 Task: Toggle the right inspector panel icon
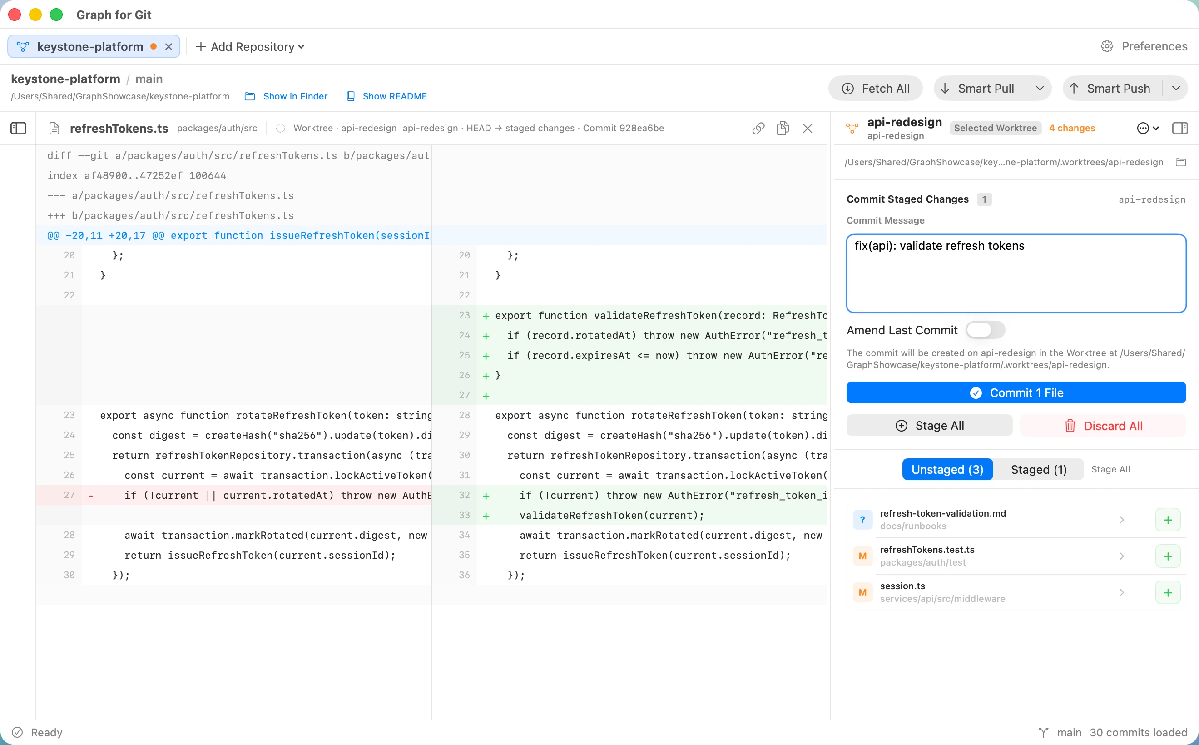click(x=1179, y=129)
